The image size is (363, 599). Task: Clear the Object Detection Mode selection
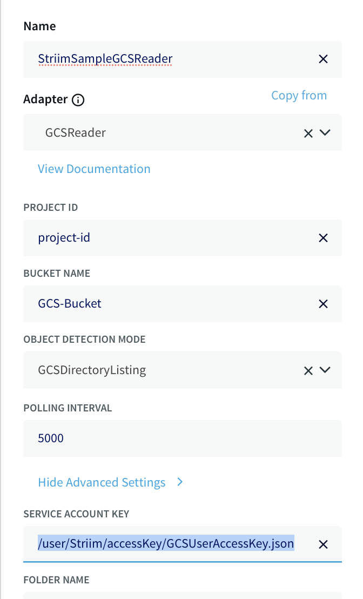click(308, 370)
